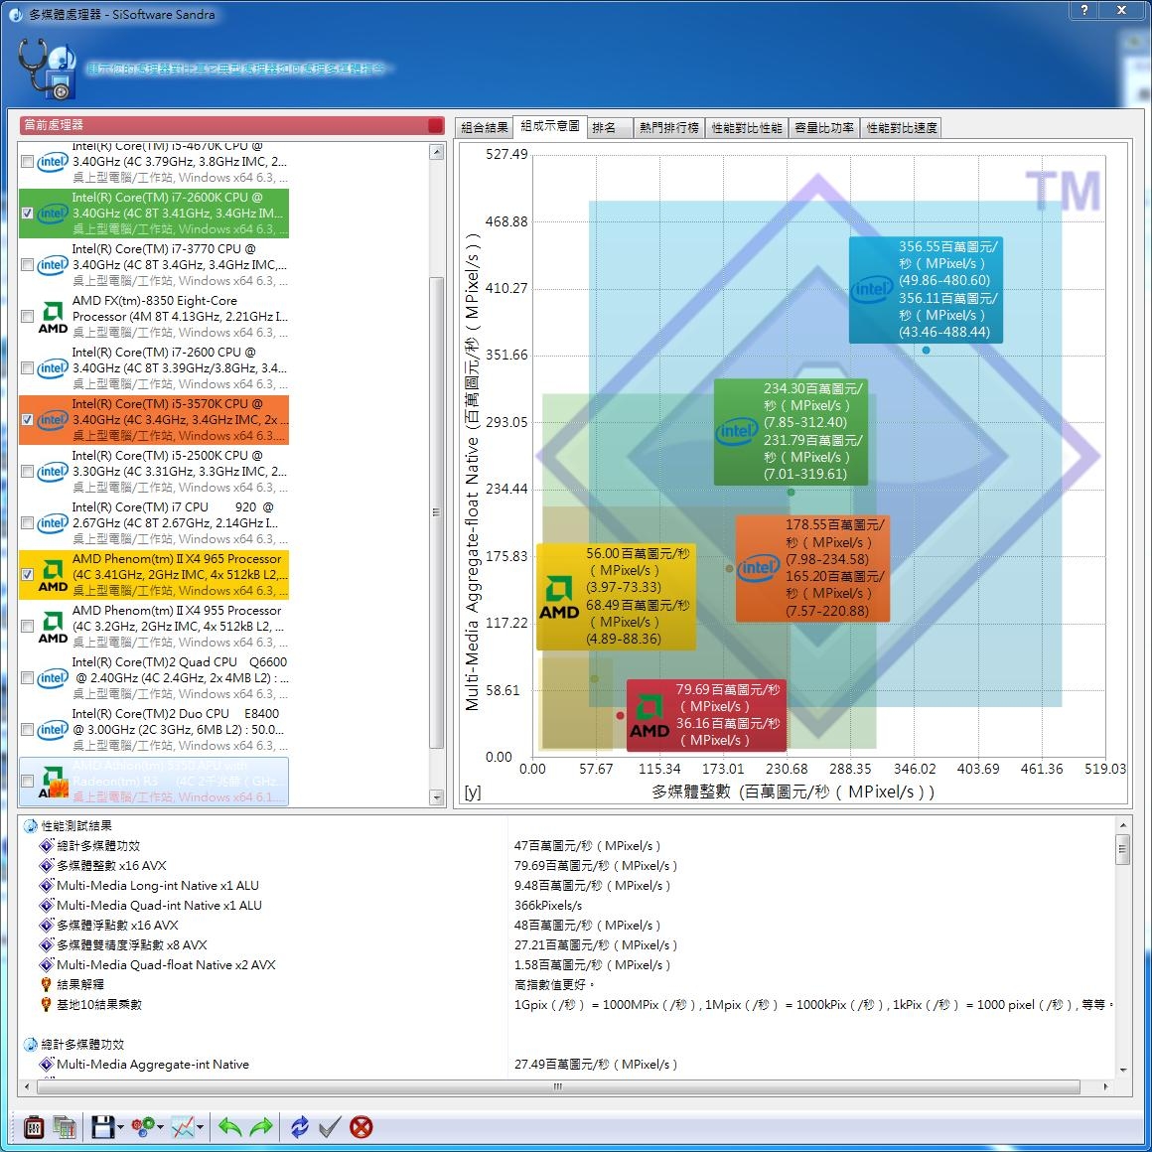Click the bottom horizontal scrollbar thumb
This screenshot has width=1152, height=1152.
(x=558, y=1085)
